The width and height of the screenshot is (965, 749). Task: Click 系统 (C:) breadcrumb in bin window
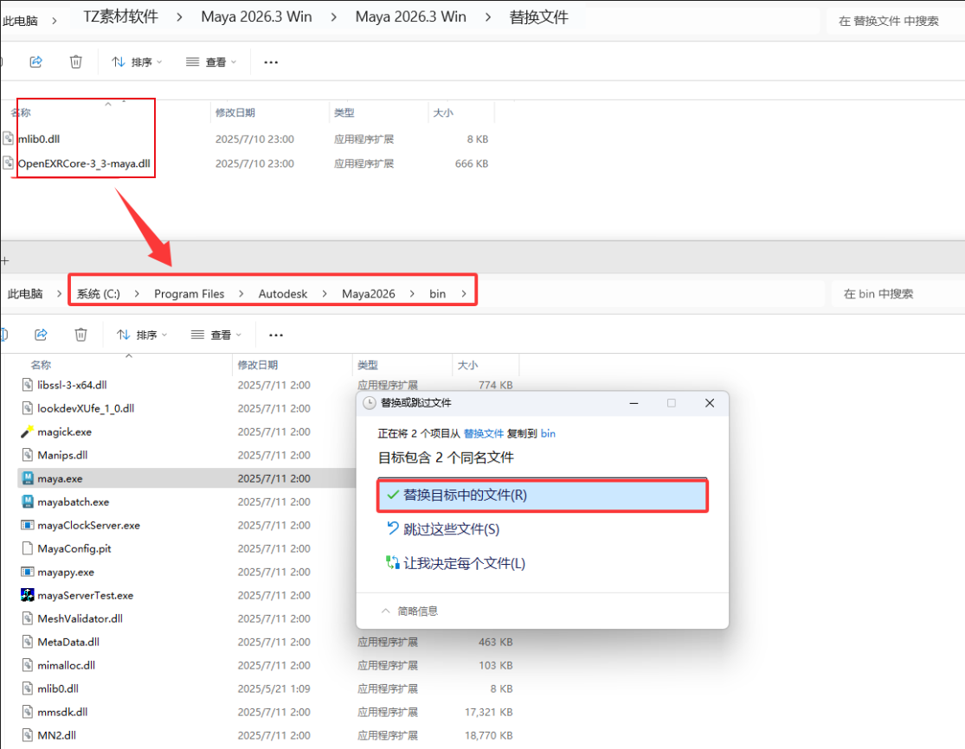pyautogui.click(x=99, y=294)
